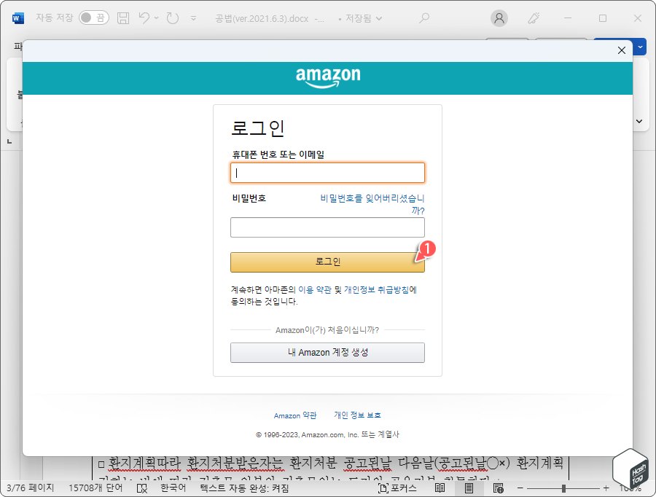
Task: Switch to the 파일 ribbon tab
Action: (19, 45)
